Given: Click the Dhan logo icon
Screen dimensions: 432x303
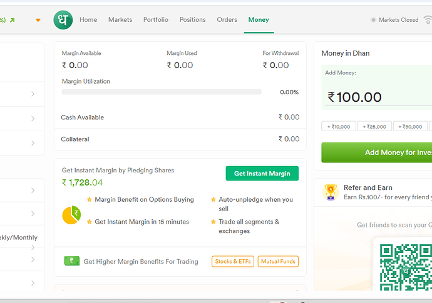Looking at the screenshot, I should pos(63,20).
